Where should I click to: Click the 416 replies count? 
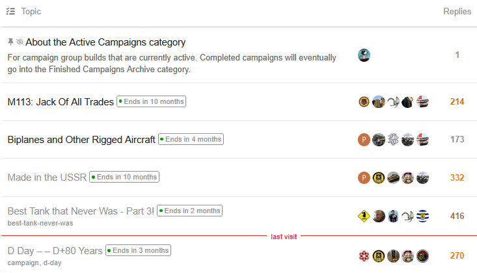click(x=457, y=216)
